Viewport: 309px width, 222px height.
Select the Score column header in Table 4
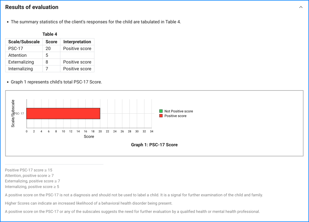[x=51, y=42]
